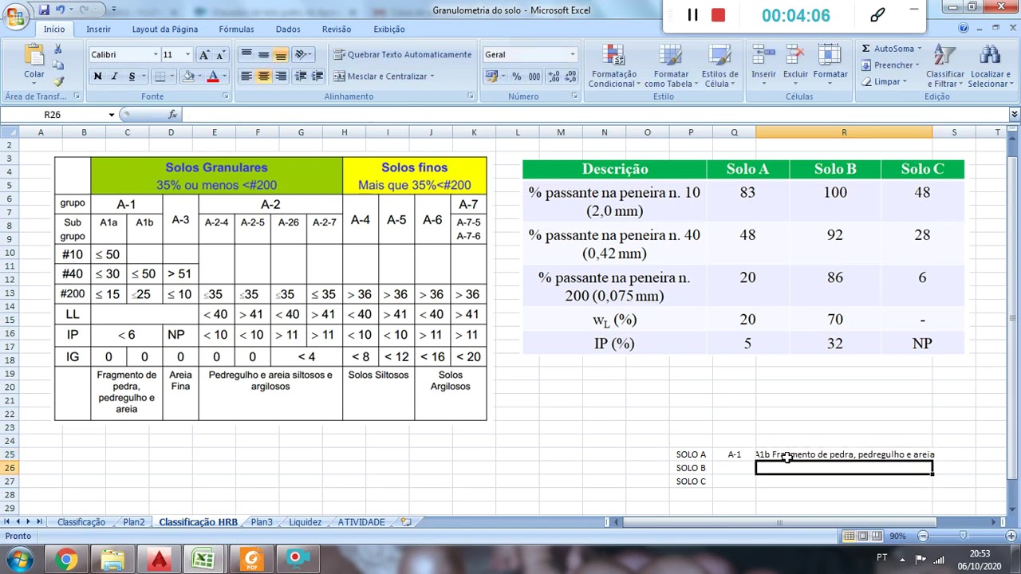
Task: Open the underline style dropdown arrow
Action: tap(143, 76)
